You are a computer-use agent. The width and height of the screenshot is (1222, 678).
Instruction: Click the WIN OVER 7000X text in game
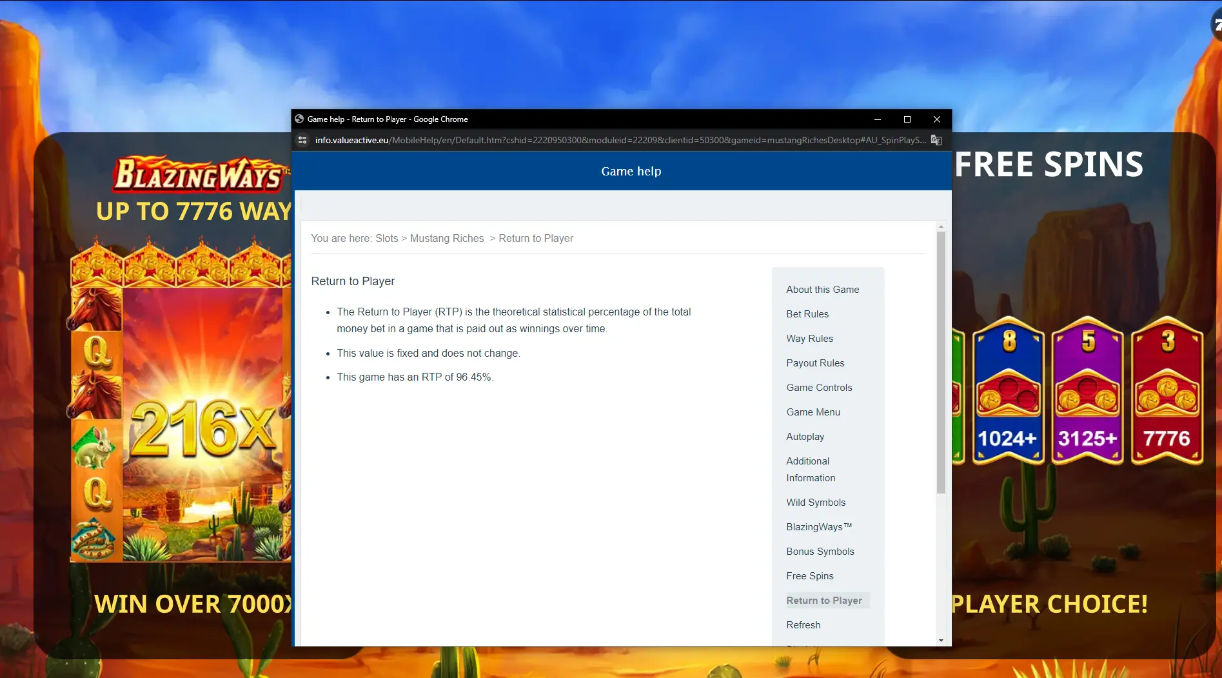coord(193,604)
